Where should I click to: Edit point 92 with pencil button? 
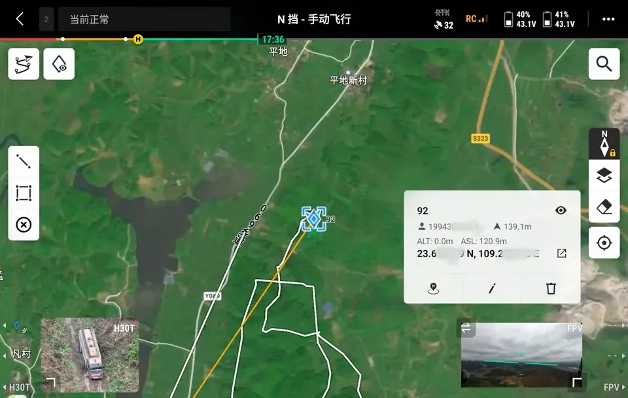(492, 288)
